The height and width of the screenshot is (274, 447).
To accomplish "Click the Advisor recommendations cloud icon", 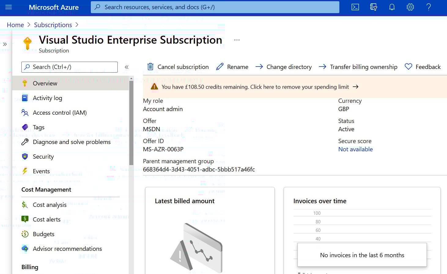I will point(25,249).
